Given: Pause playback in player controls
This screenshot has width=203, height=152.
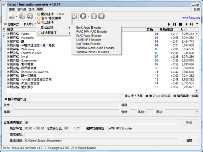Looking at the screenshot, I should 175,24.
